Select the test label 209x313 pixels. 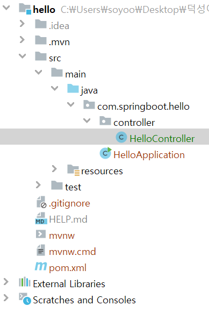(73, 187)
